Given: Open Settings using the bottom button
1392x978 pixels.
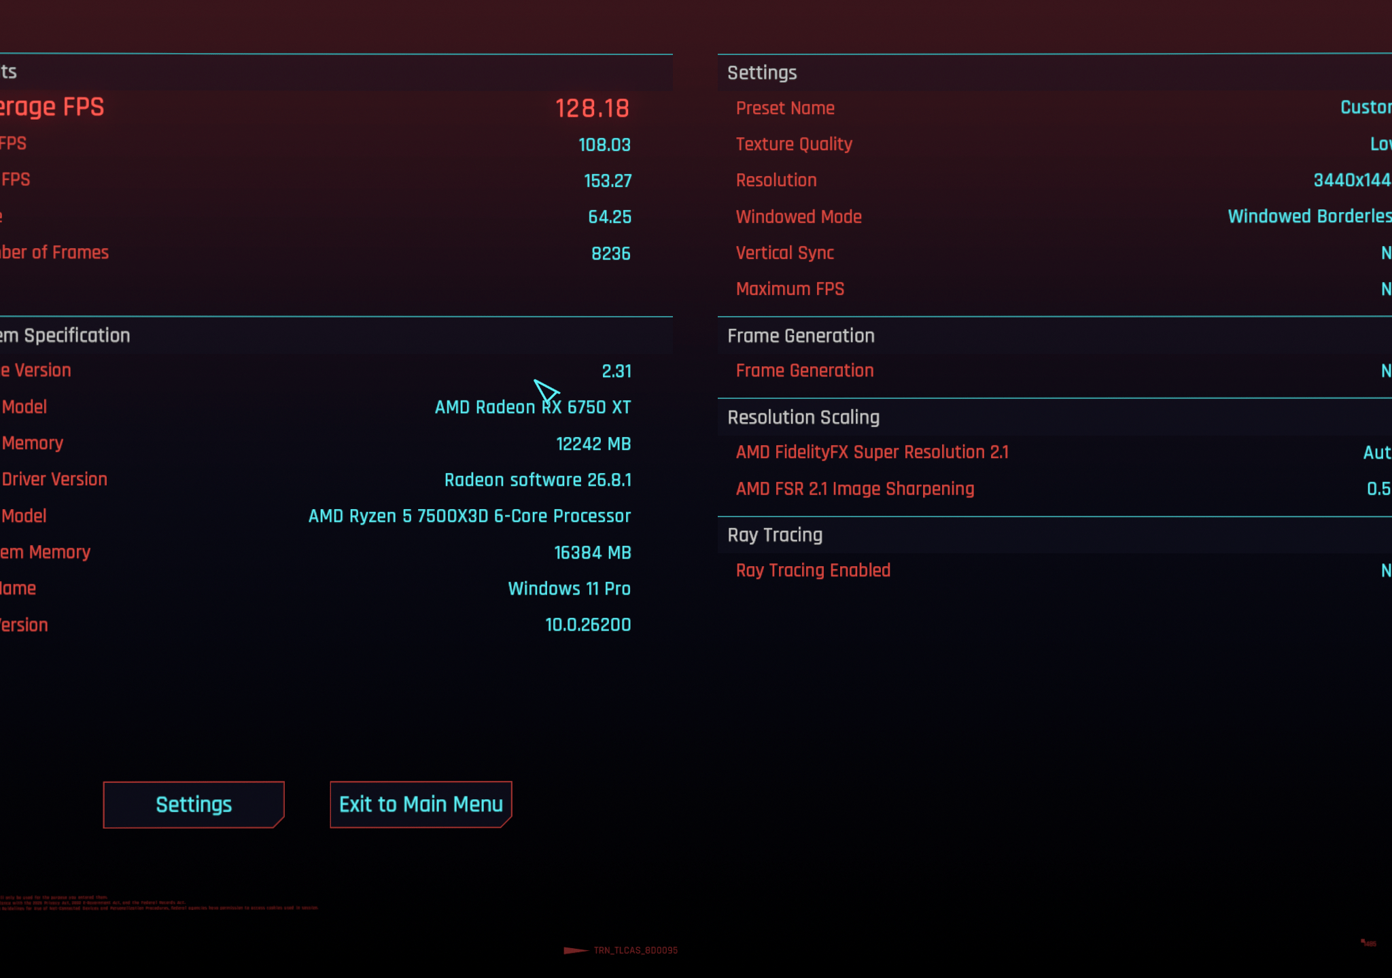Looking at the screenshot, I should 194,805.
